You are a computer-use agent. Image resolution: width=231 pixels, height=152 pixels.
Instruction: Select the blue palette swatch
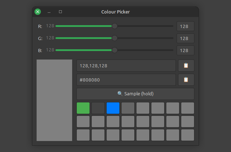click(113, 108)
